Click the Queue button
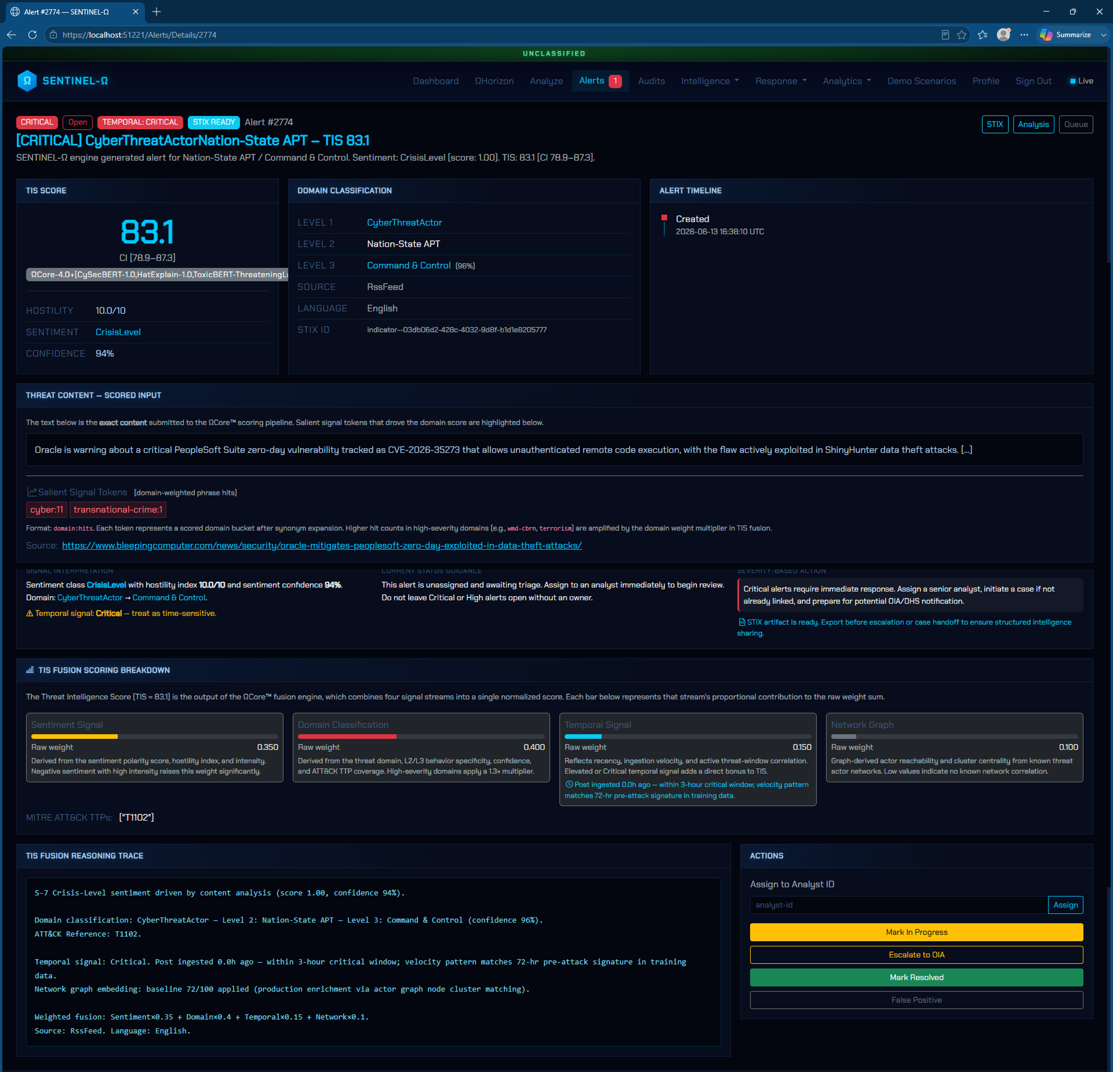1113x1072 pixels. point(1076,124)
